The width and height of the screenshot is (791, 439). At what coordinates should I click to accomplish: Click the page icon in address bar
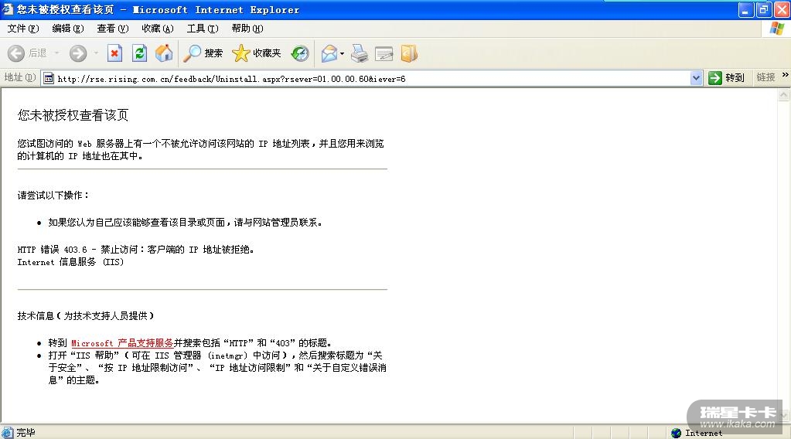(49, 78)
